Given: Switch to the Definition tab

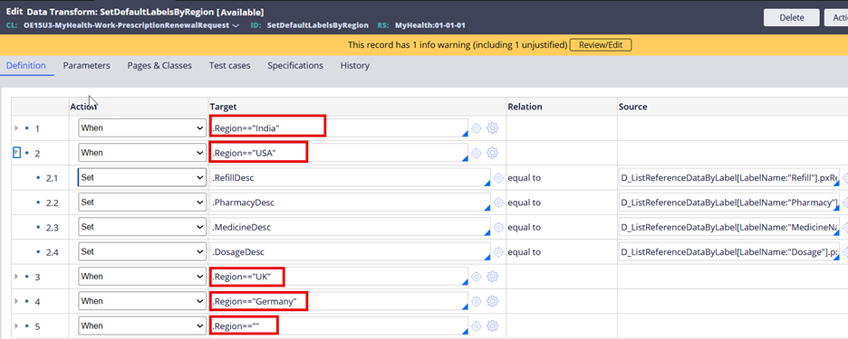Looking at the screenshot, I should 26,65.
